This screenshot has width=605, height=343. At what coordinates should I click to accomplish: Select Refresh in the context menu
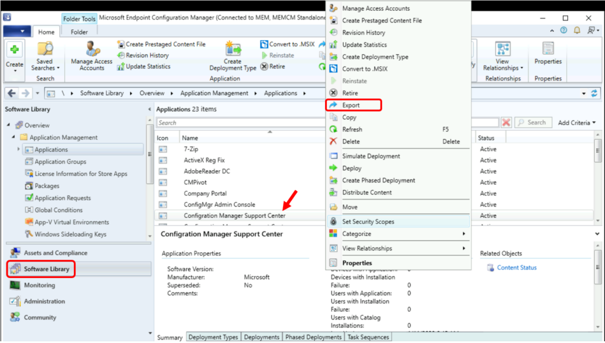tap(399, 129)
